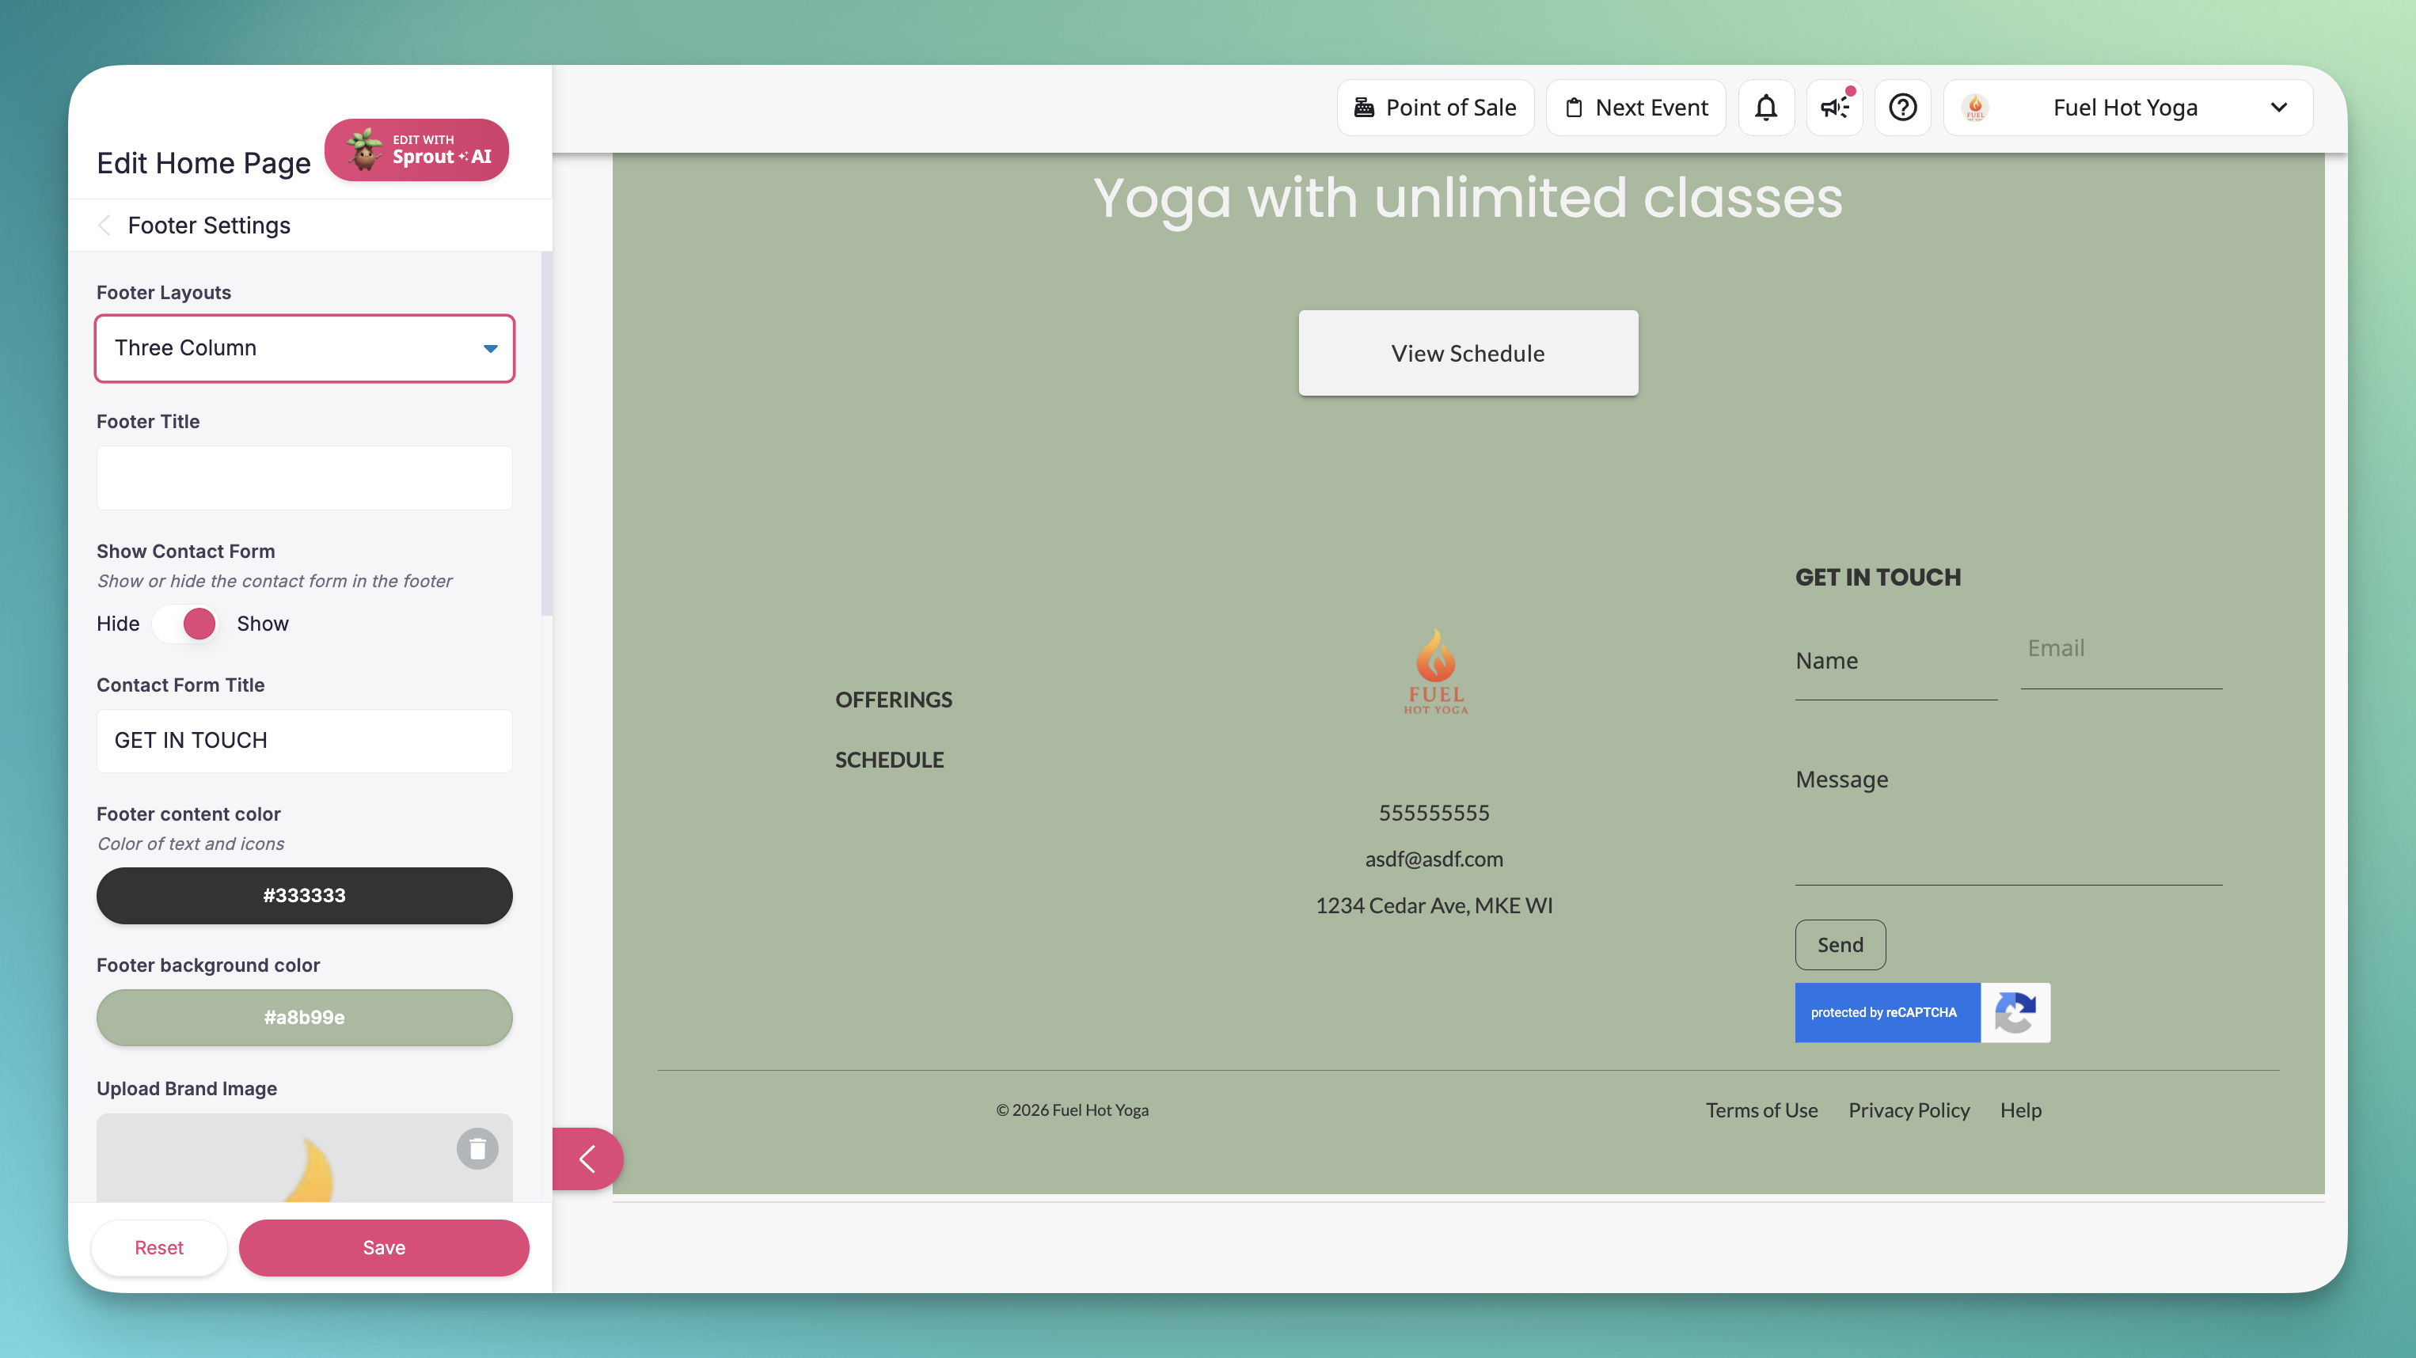2416x1358 pixels.
Task: Open Point of Sale
Action: [1435, 108]
